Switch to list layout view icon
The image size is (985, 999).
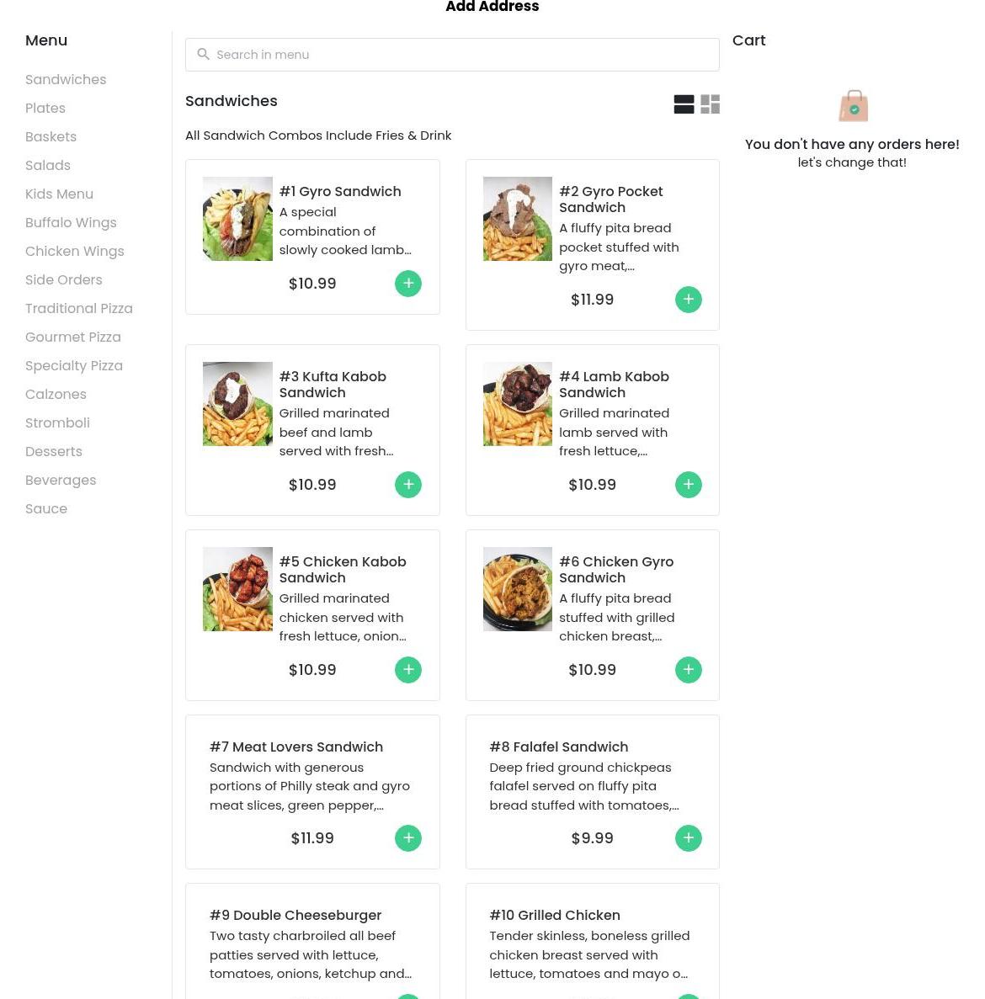[x=684, y=104]
